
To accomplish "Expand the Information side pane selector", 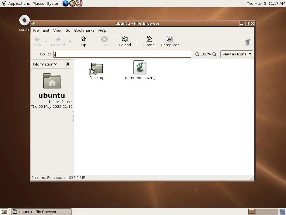I will (x=45, y=64).
